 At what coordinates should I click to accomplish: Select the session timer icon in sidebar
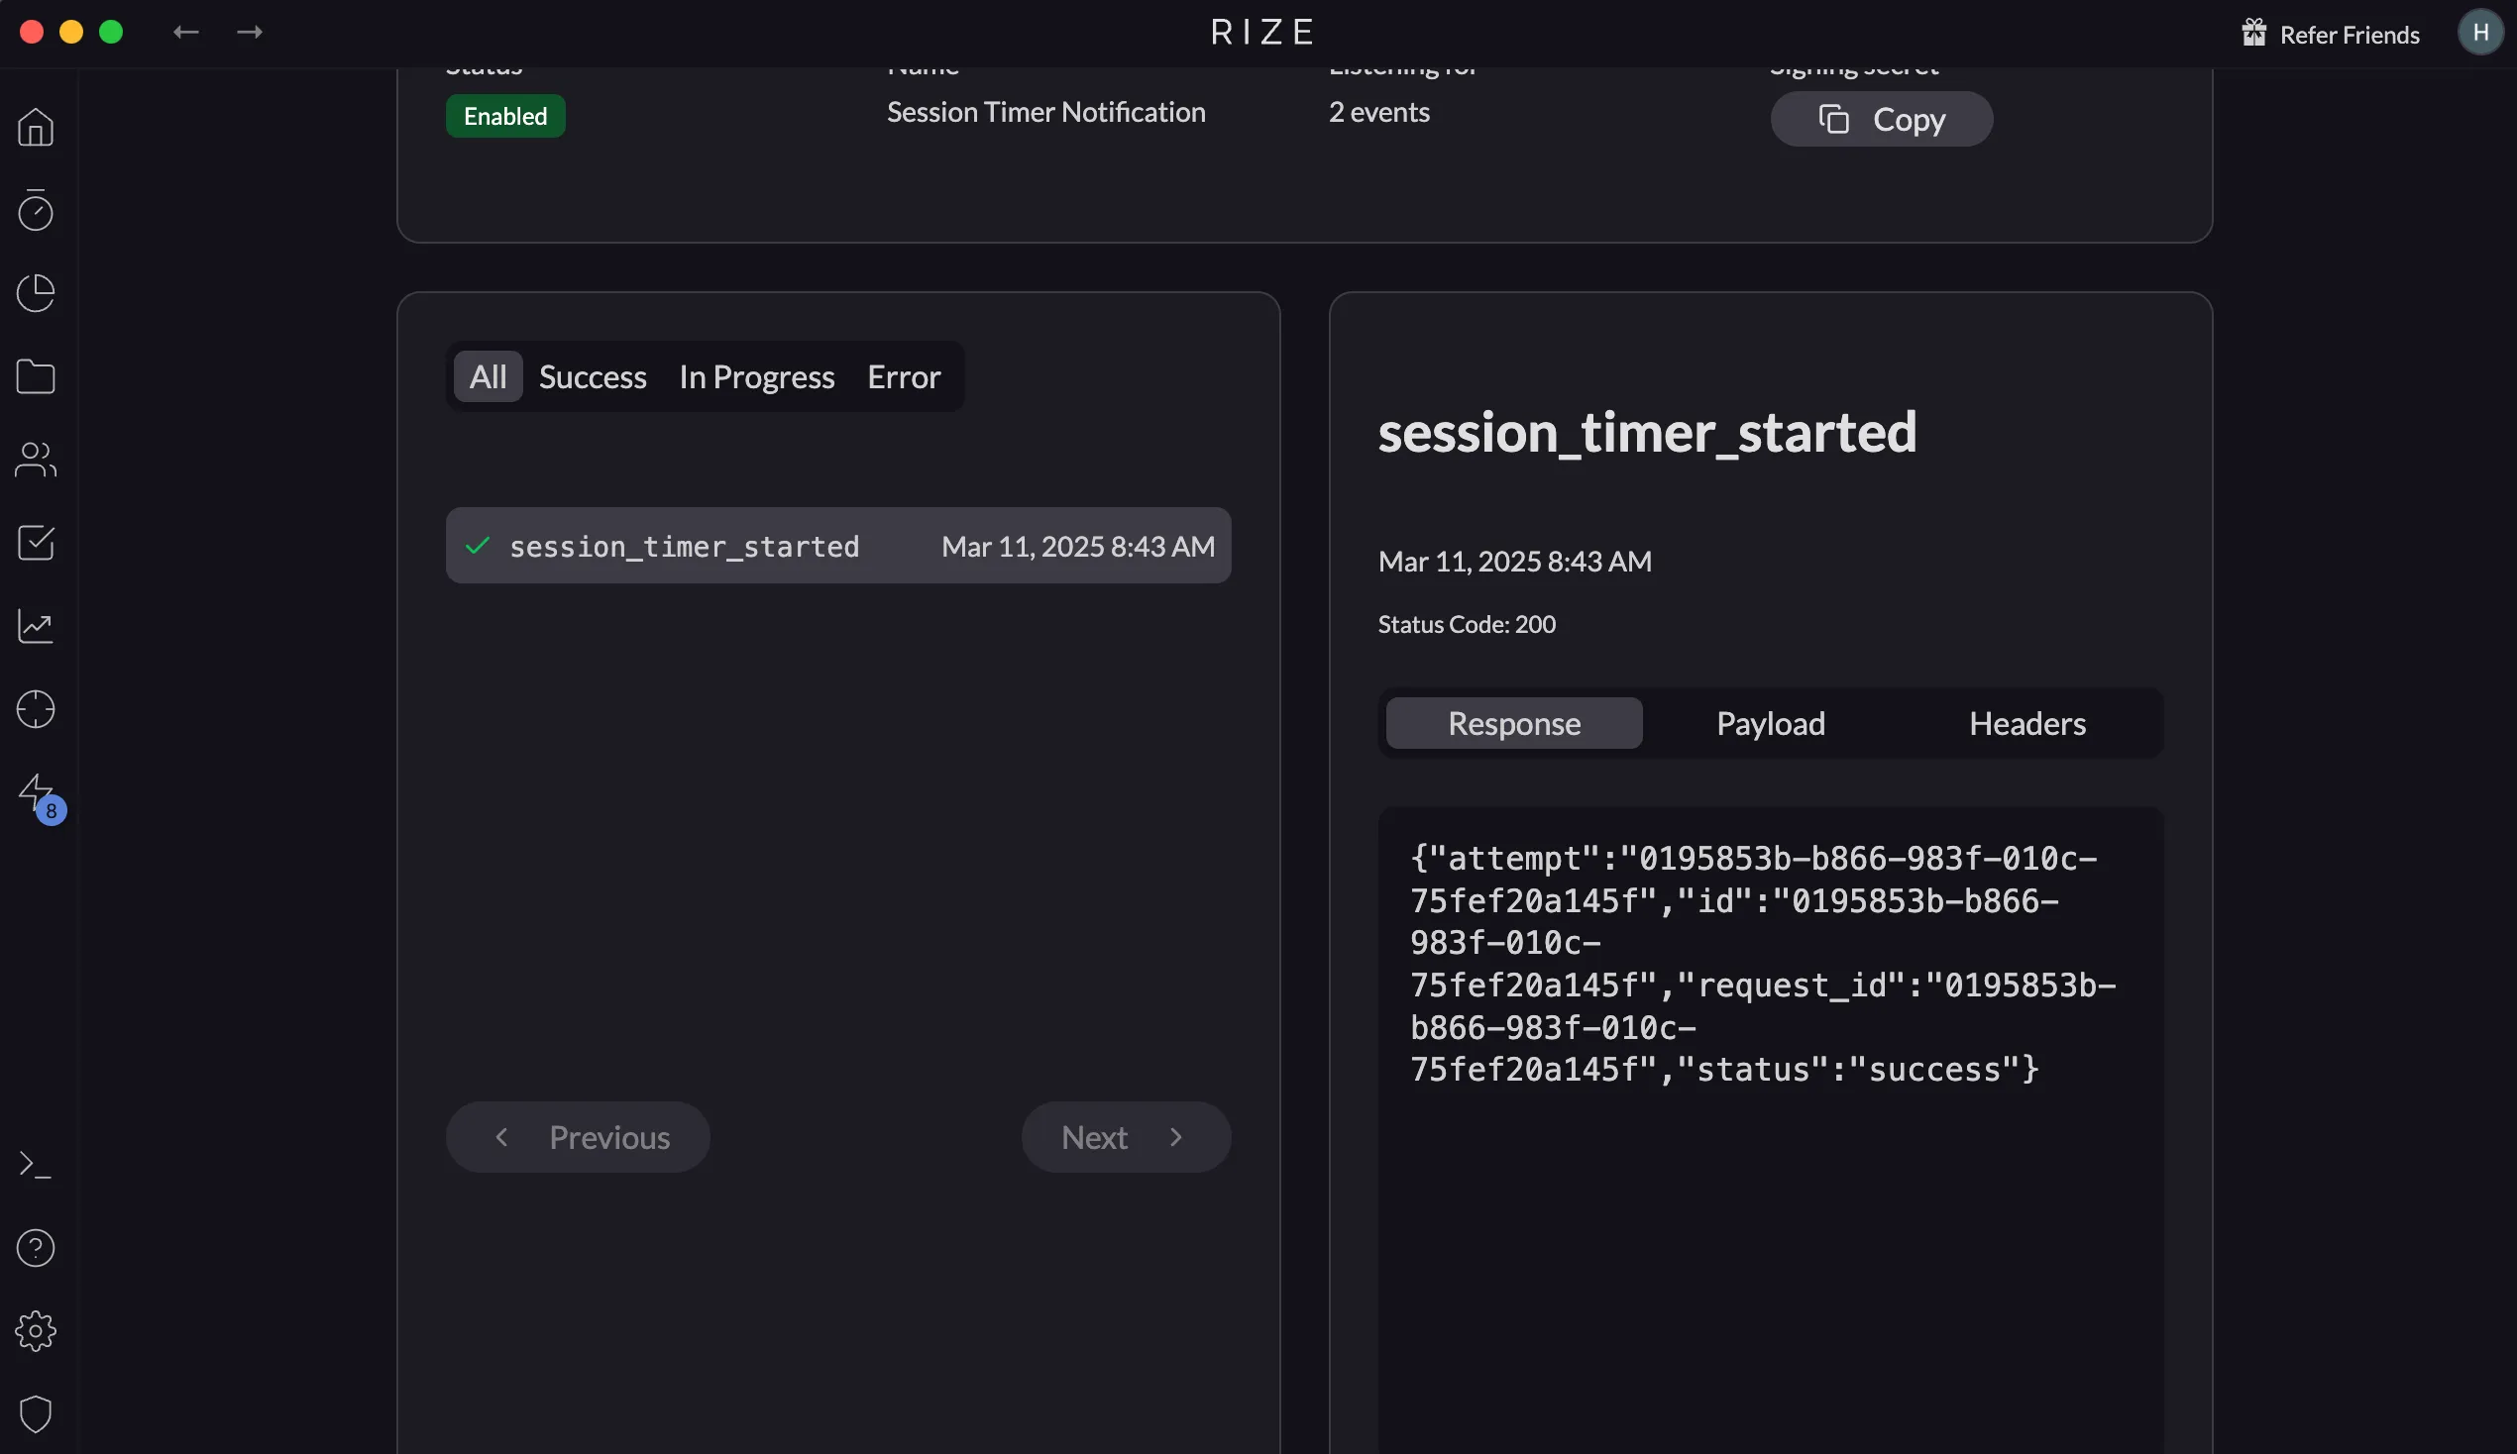(36, 211)
